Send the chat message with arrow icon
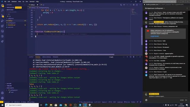This screenshot has width=190, height=107. 186,100
